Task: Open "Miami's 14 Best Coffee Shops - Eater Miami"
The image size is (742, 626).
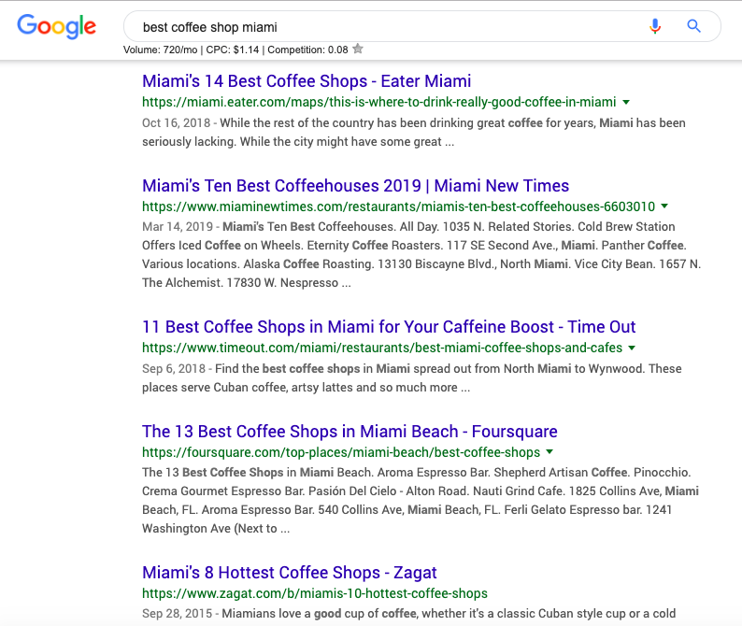Action: (x=307, y=81)
